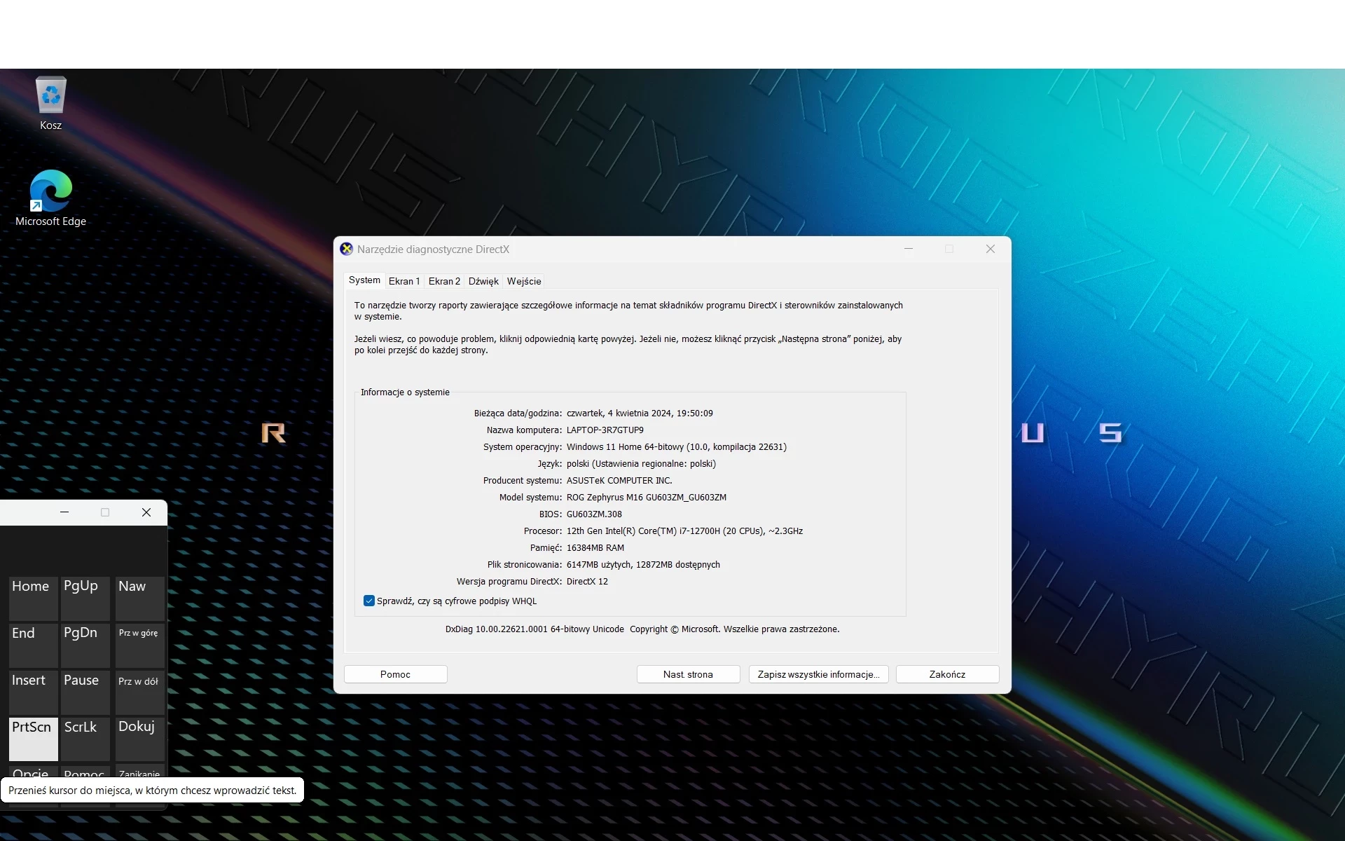The image size is (1345, 841).
Task: Click the memory value 16384MB RAM
Action: (595, 547)
